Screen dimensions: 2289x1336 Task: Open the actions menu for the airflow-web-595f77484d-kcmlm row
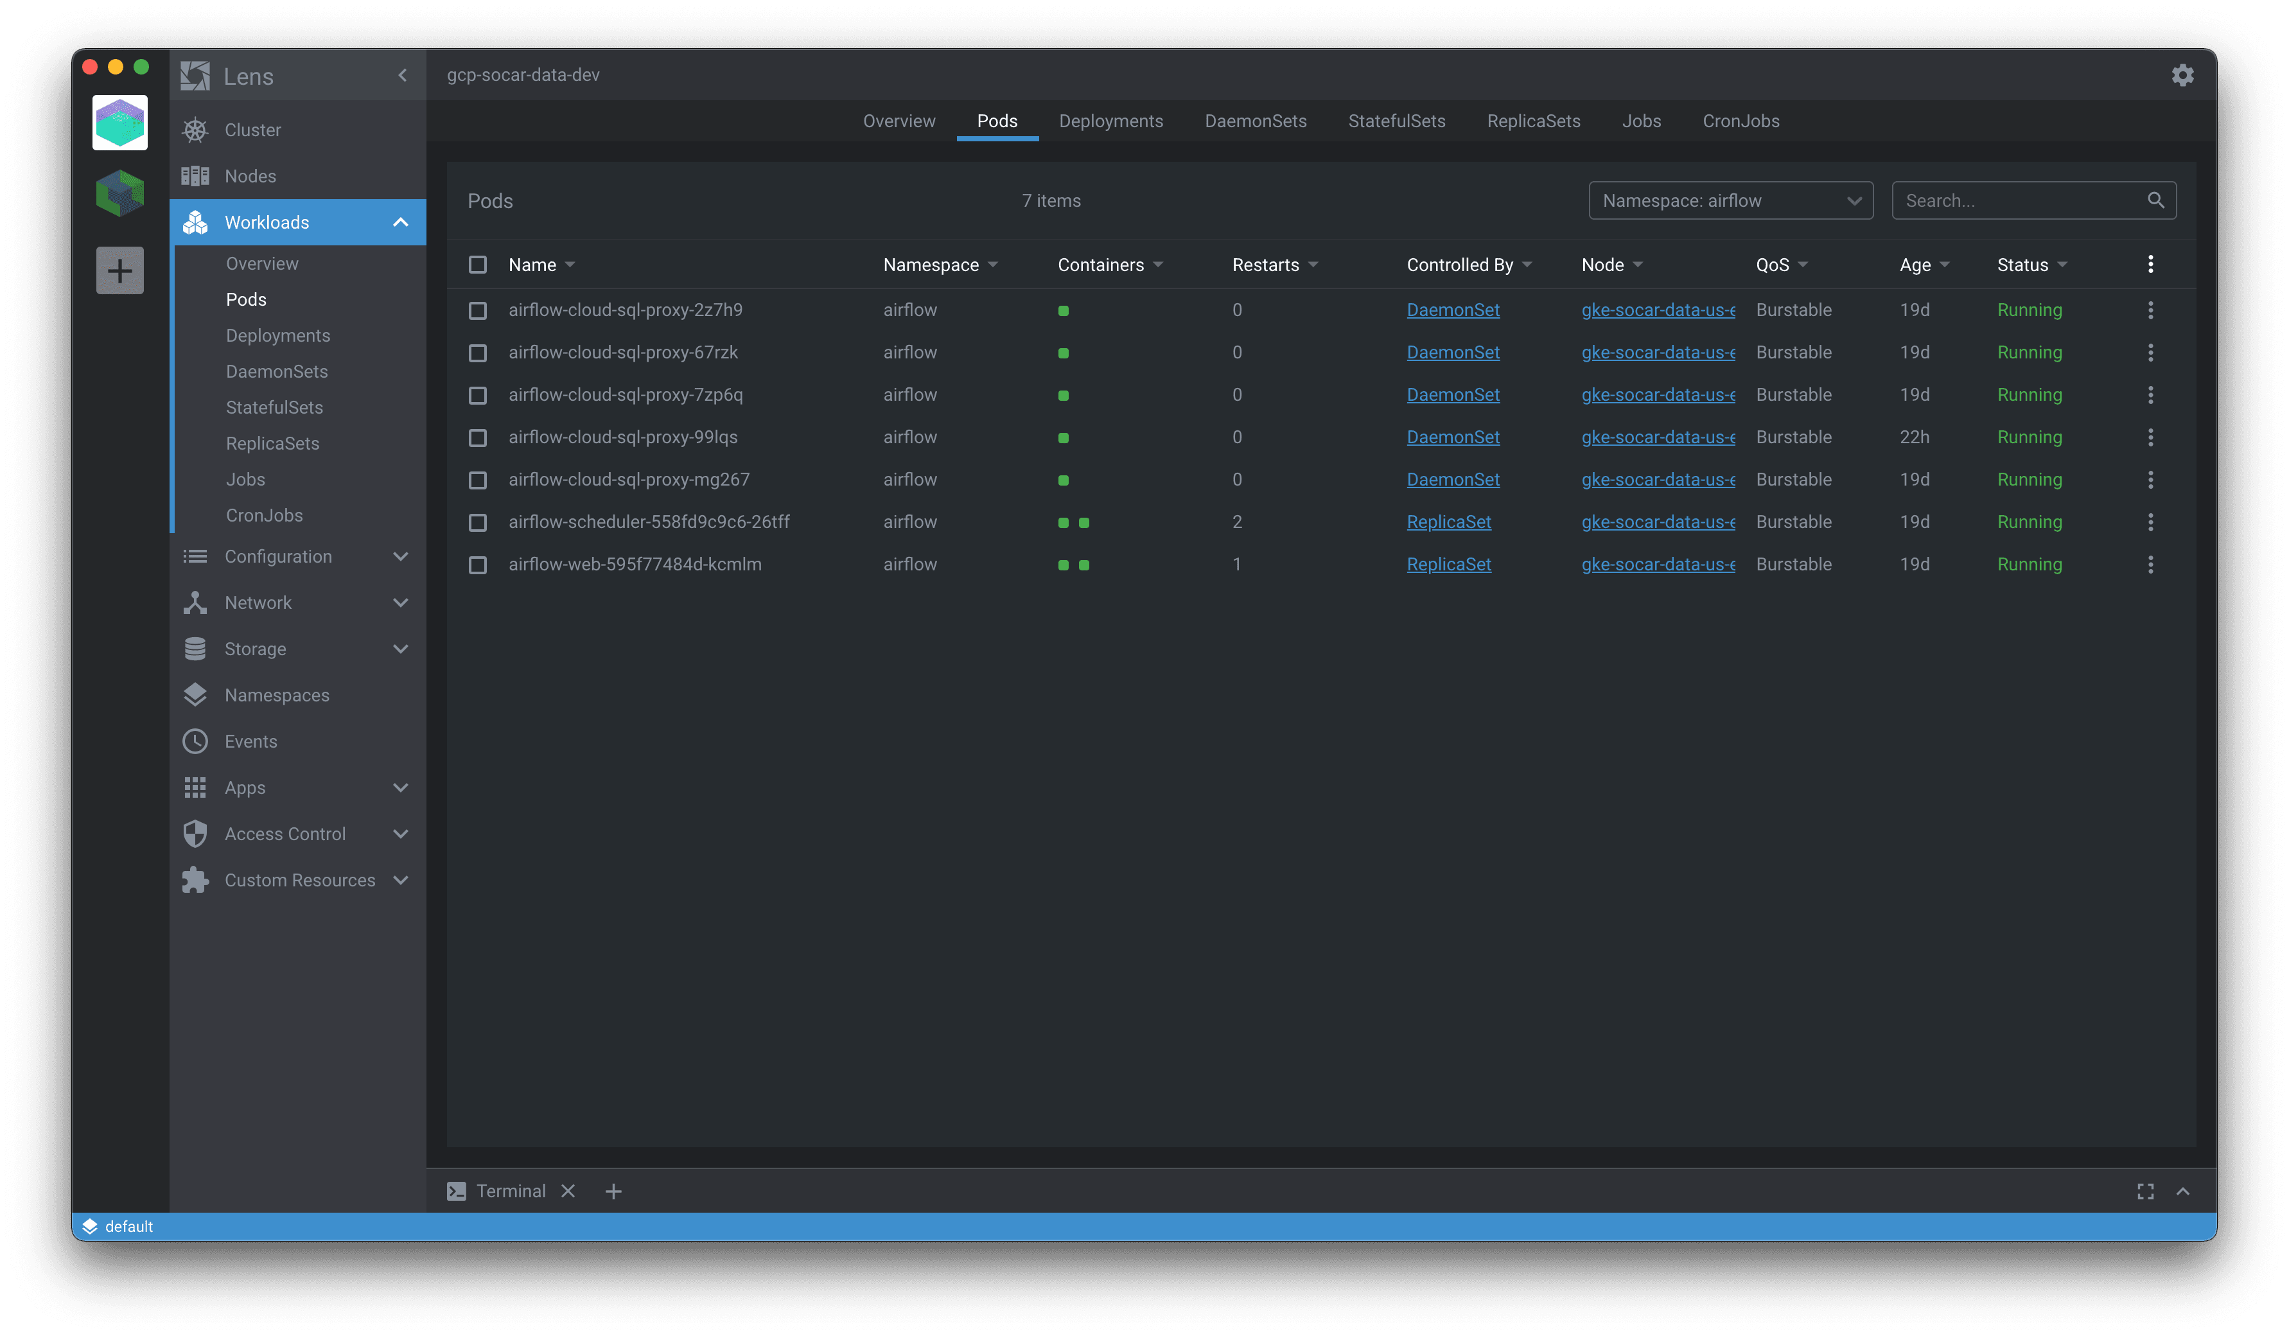pos(2150,564)
